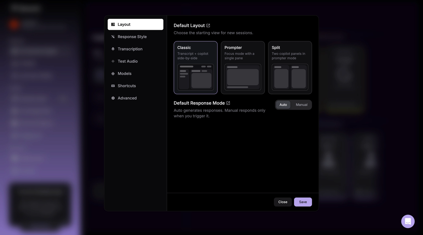423x235 pixels.
Task: Select the Prompter layout card
Action: click(243, 68)
